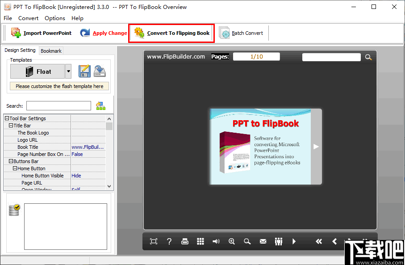Image resolution: width=405 pixels, height=265 pixels.
Task: Save the current template settings
Action: [x=84, y=71]
